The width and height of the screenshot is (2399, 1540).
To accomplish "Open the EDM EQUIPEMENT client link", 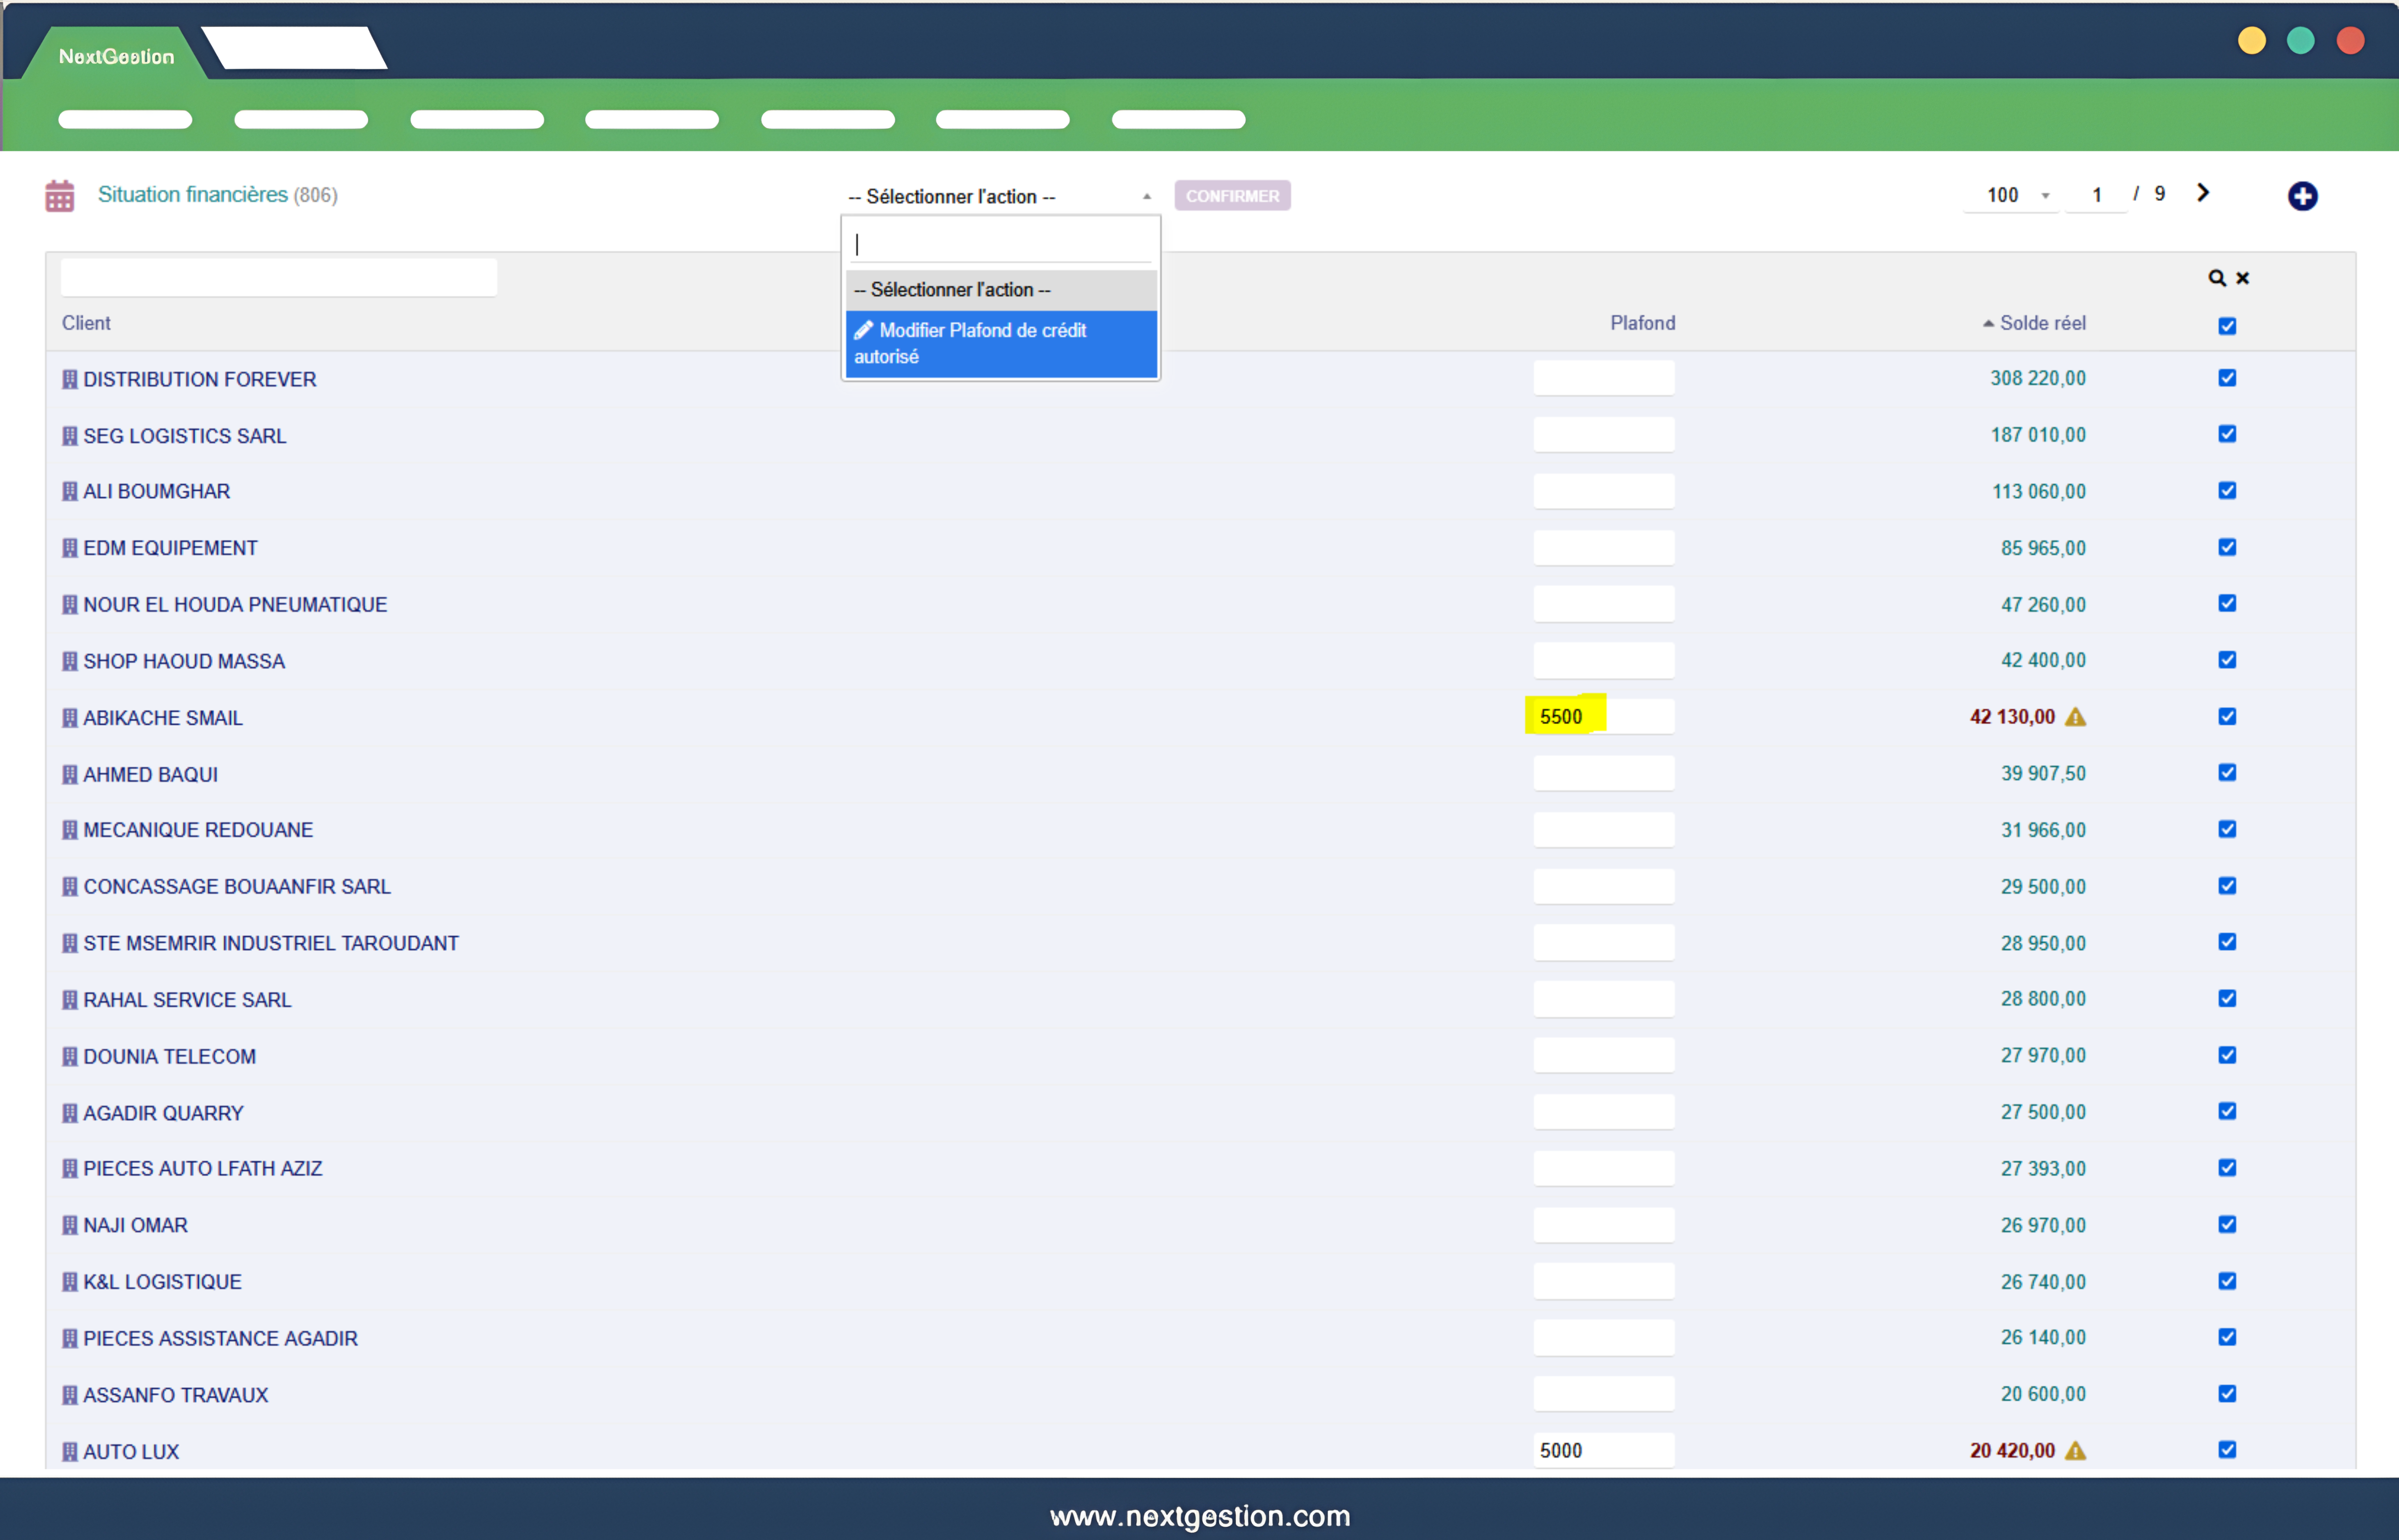I will point(170,548).
